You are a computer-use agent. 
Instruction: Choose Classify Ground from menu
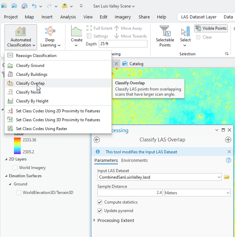pos(30,66)
